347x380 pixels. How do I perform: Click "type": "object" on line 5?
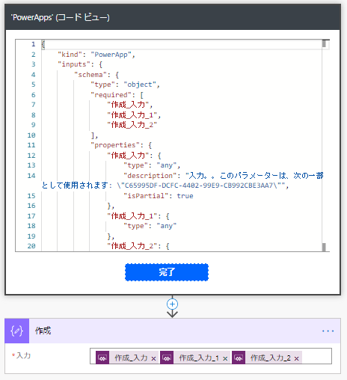(125, 85)
